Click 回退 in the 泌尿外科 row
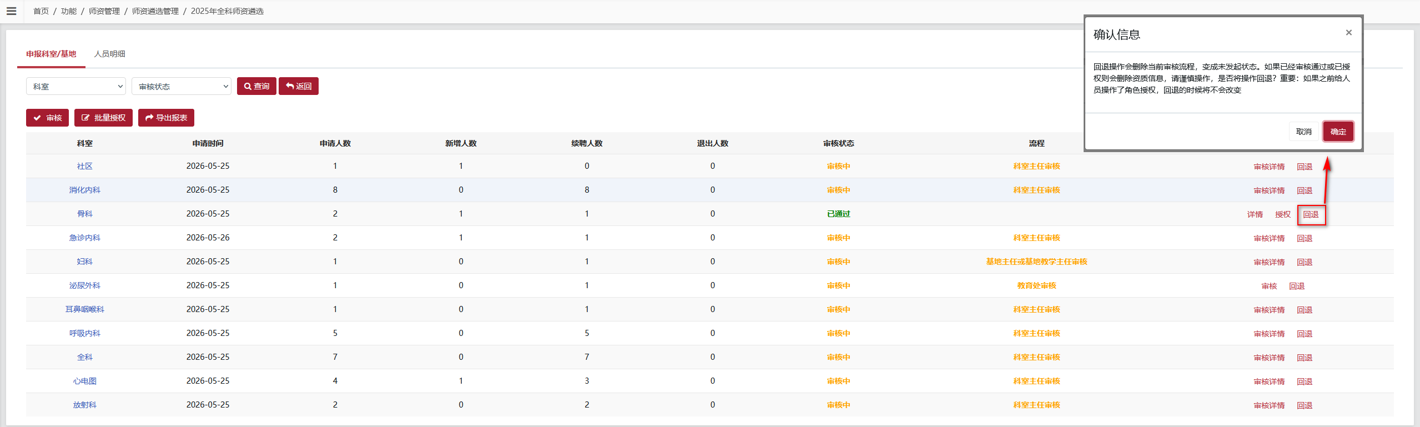Viewport: 1420px width, 427px height. click(1297, 286)
